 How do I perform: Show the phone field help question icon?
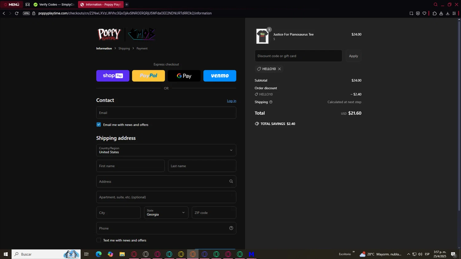click(231, 228)
